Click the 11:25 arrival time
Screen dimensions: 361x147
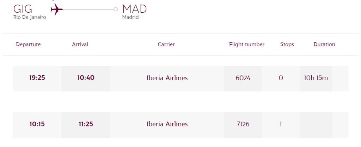tap(86, 124)
